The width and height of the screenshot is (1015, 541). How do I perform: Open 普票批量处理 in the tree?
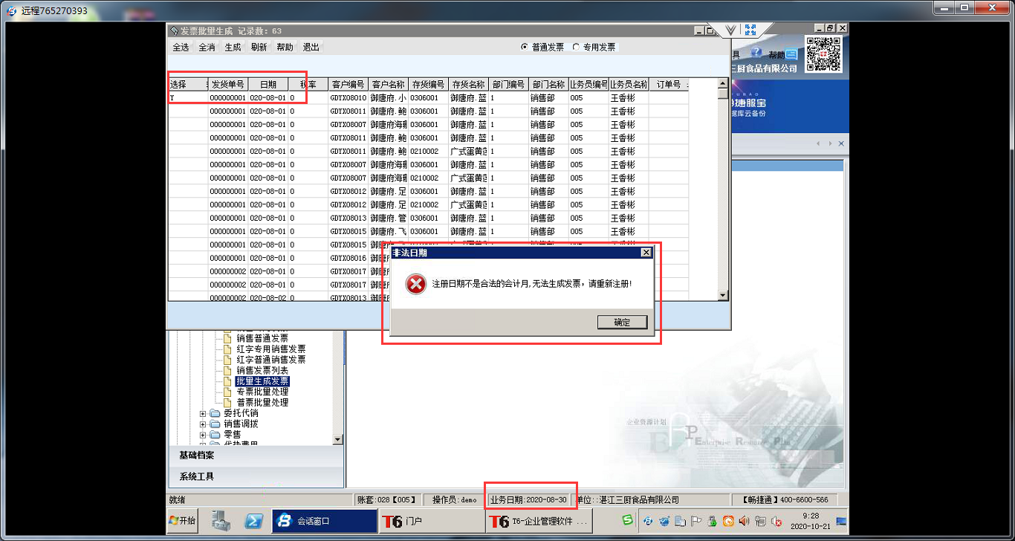pos(262,402)
